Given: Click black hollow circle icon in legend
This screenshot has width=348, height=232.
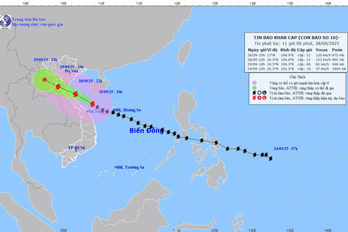Looking at the screenshot, I should [259, 93].
